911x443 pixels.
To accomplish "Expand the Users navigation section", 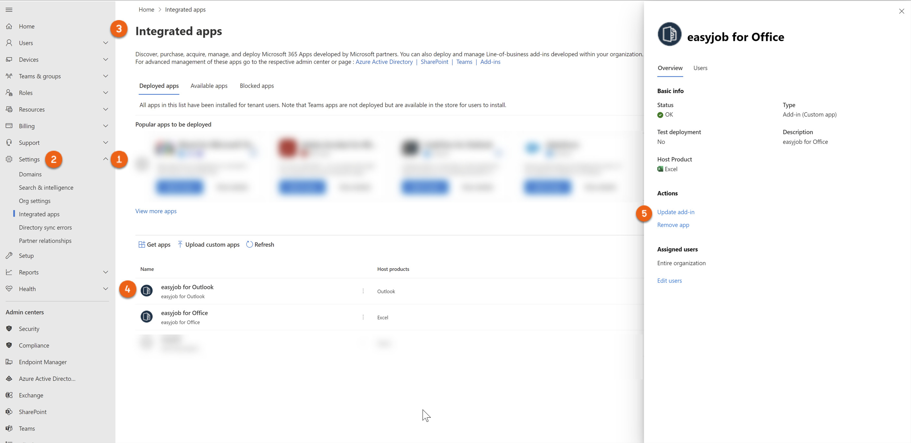I will pyautogui.click(x=105, y=43).
